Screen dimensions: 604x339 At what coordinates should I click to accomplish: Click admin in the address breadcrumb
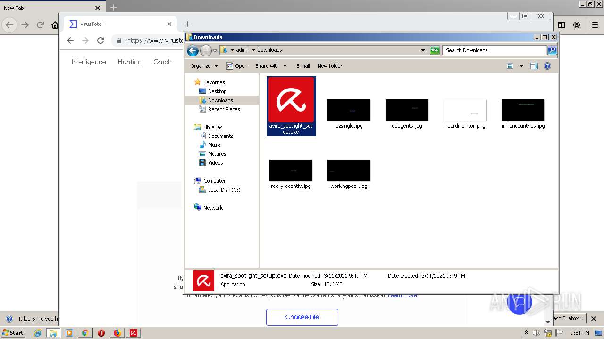click(243, 50)
